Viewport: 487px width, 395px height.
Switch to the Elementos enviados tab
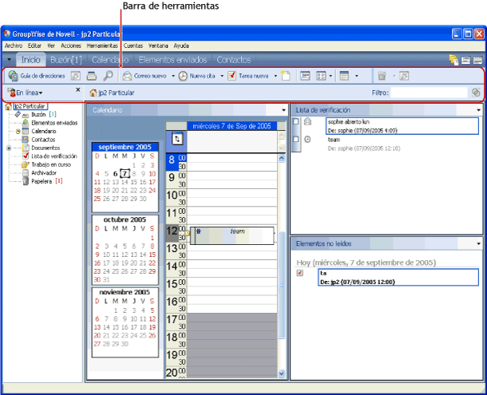click(x=172, y=60)
